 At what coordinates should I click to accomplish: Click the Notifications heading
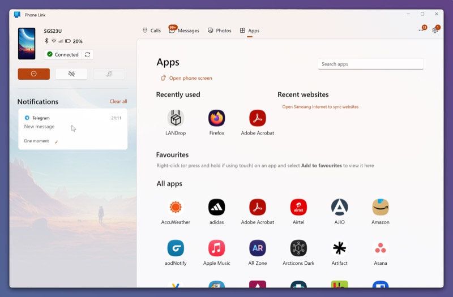pos(38,102)
